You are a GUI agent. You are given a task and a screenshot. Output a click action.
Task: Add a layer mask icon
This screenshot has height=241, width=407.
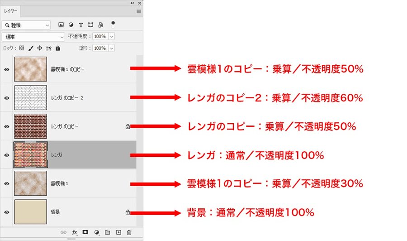point(85,232)
